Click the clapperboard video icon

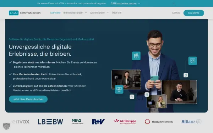[136, 56]
